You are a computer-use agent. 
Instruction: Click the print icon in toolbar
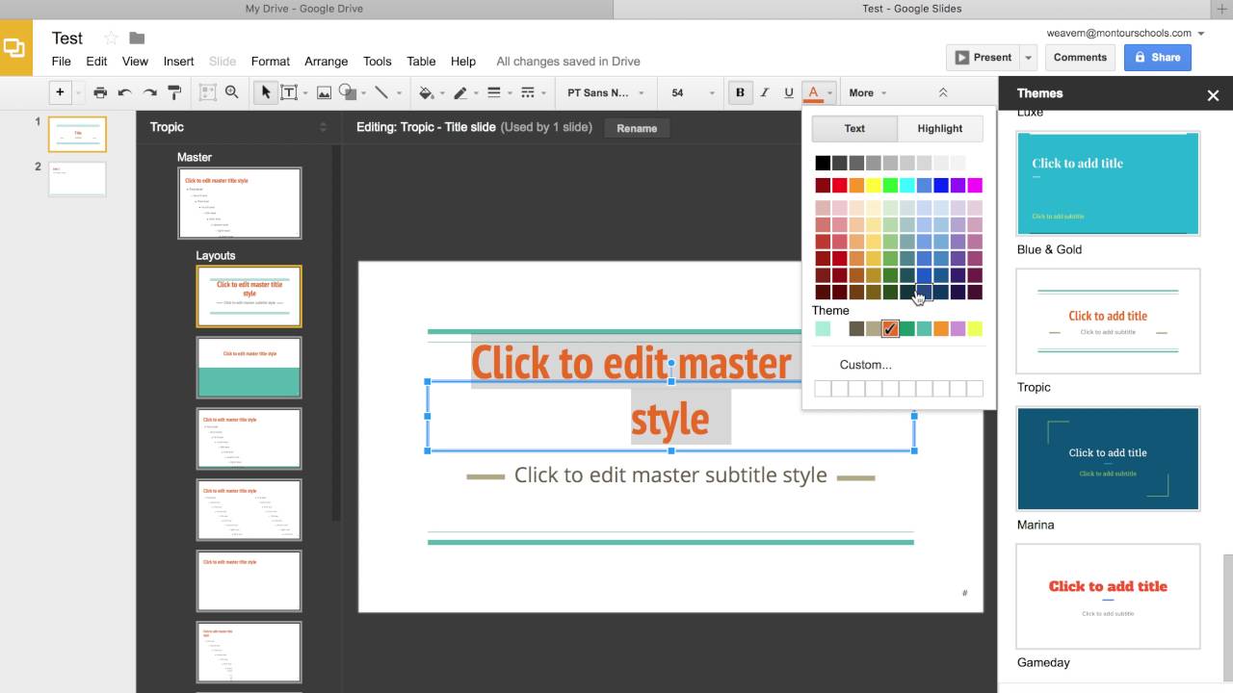point(100,92)
